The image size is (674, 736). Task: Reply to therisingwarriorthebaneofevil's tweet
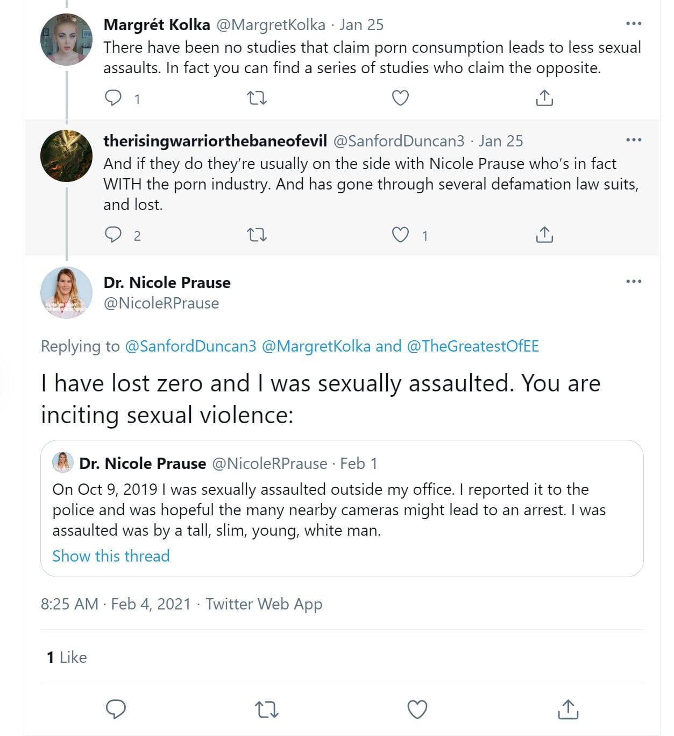pos(113,235)
